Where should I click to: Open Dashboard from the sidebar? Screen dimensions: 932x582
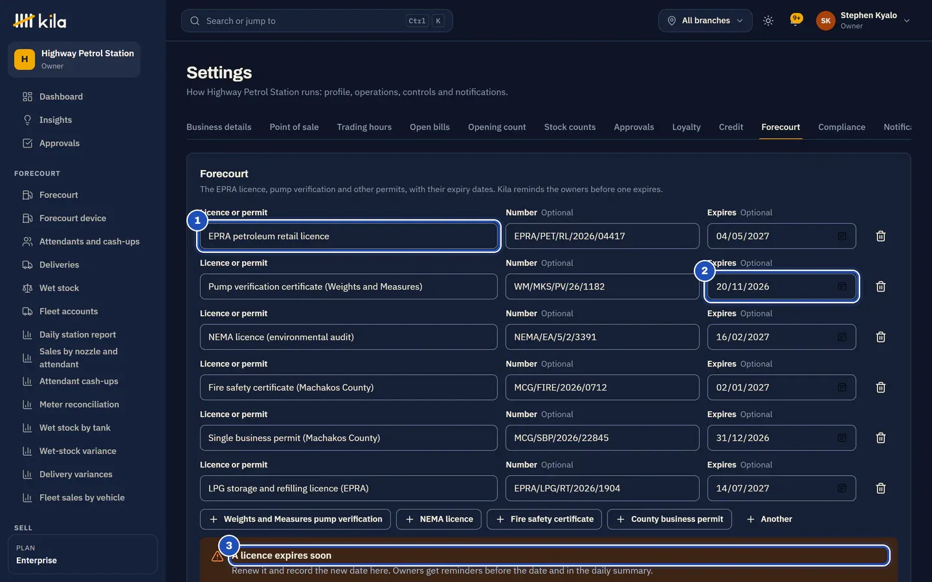tap(83, 96)
